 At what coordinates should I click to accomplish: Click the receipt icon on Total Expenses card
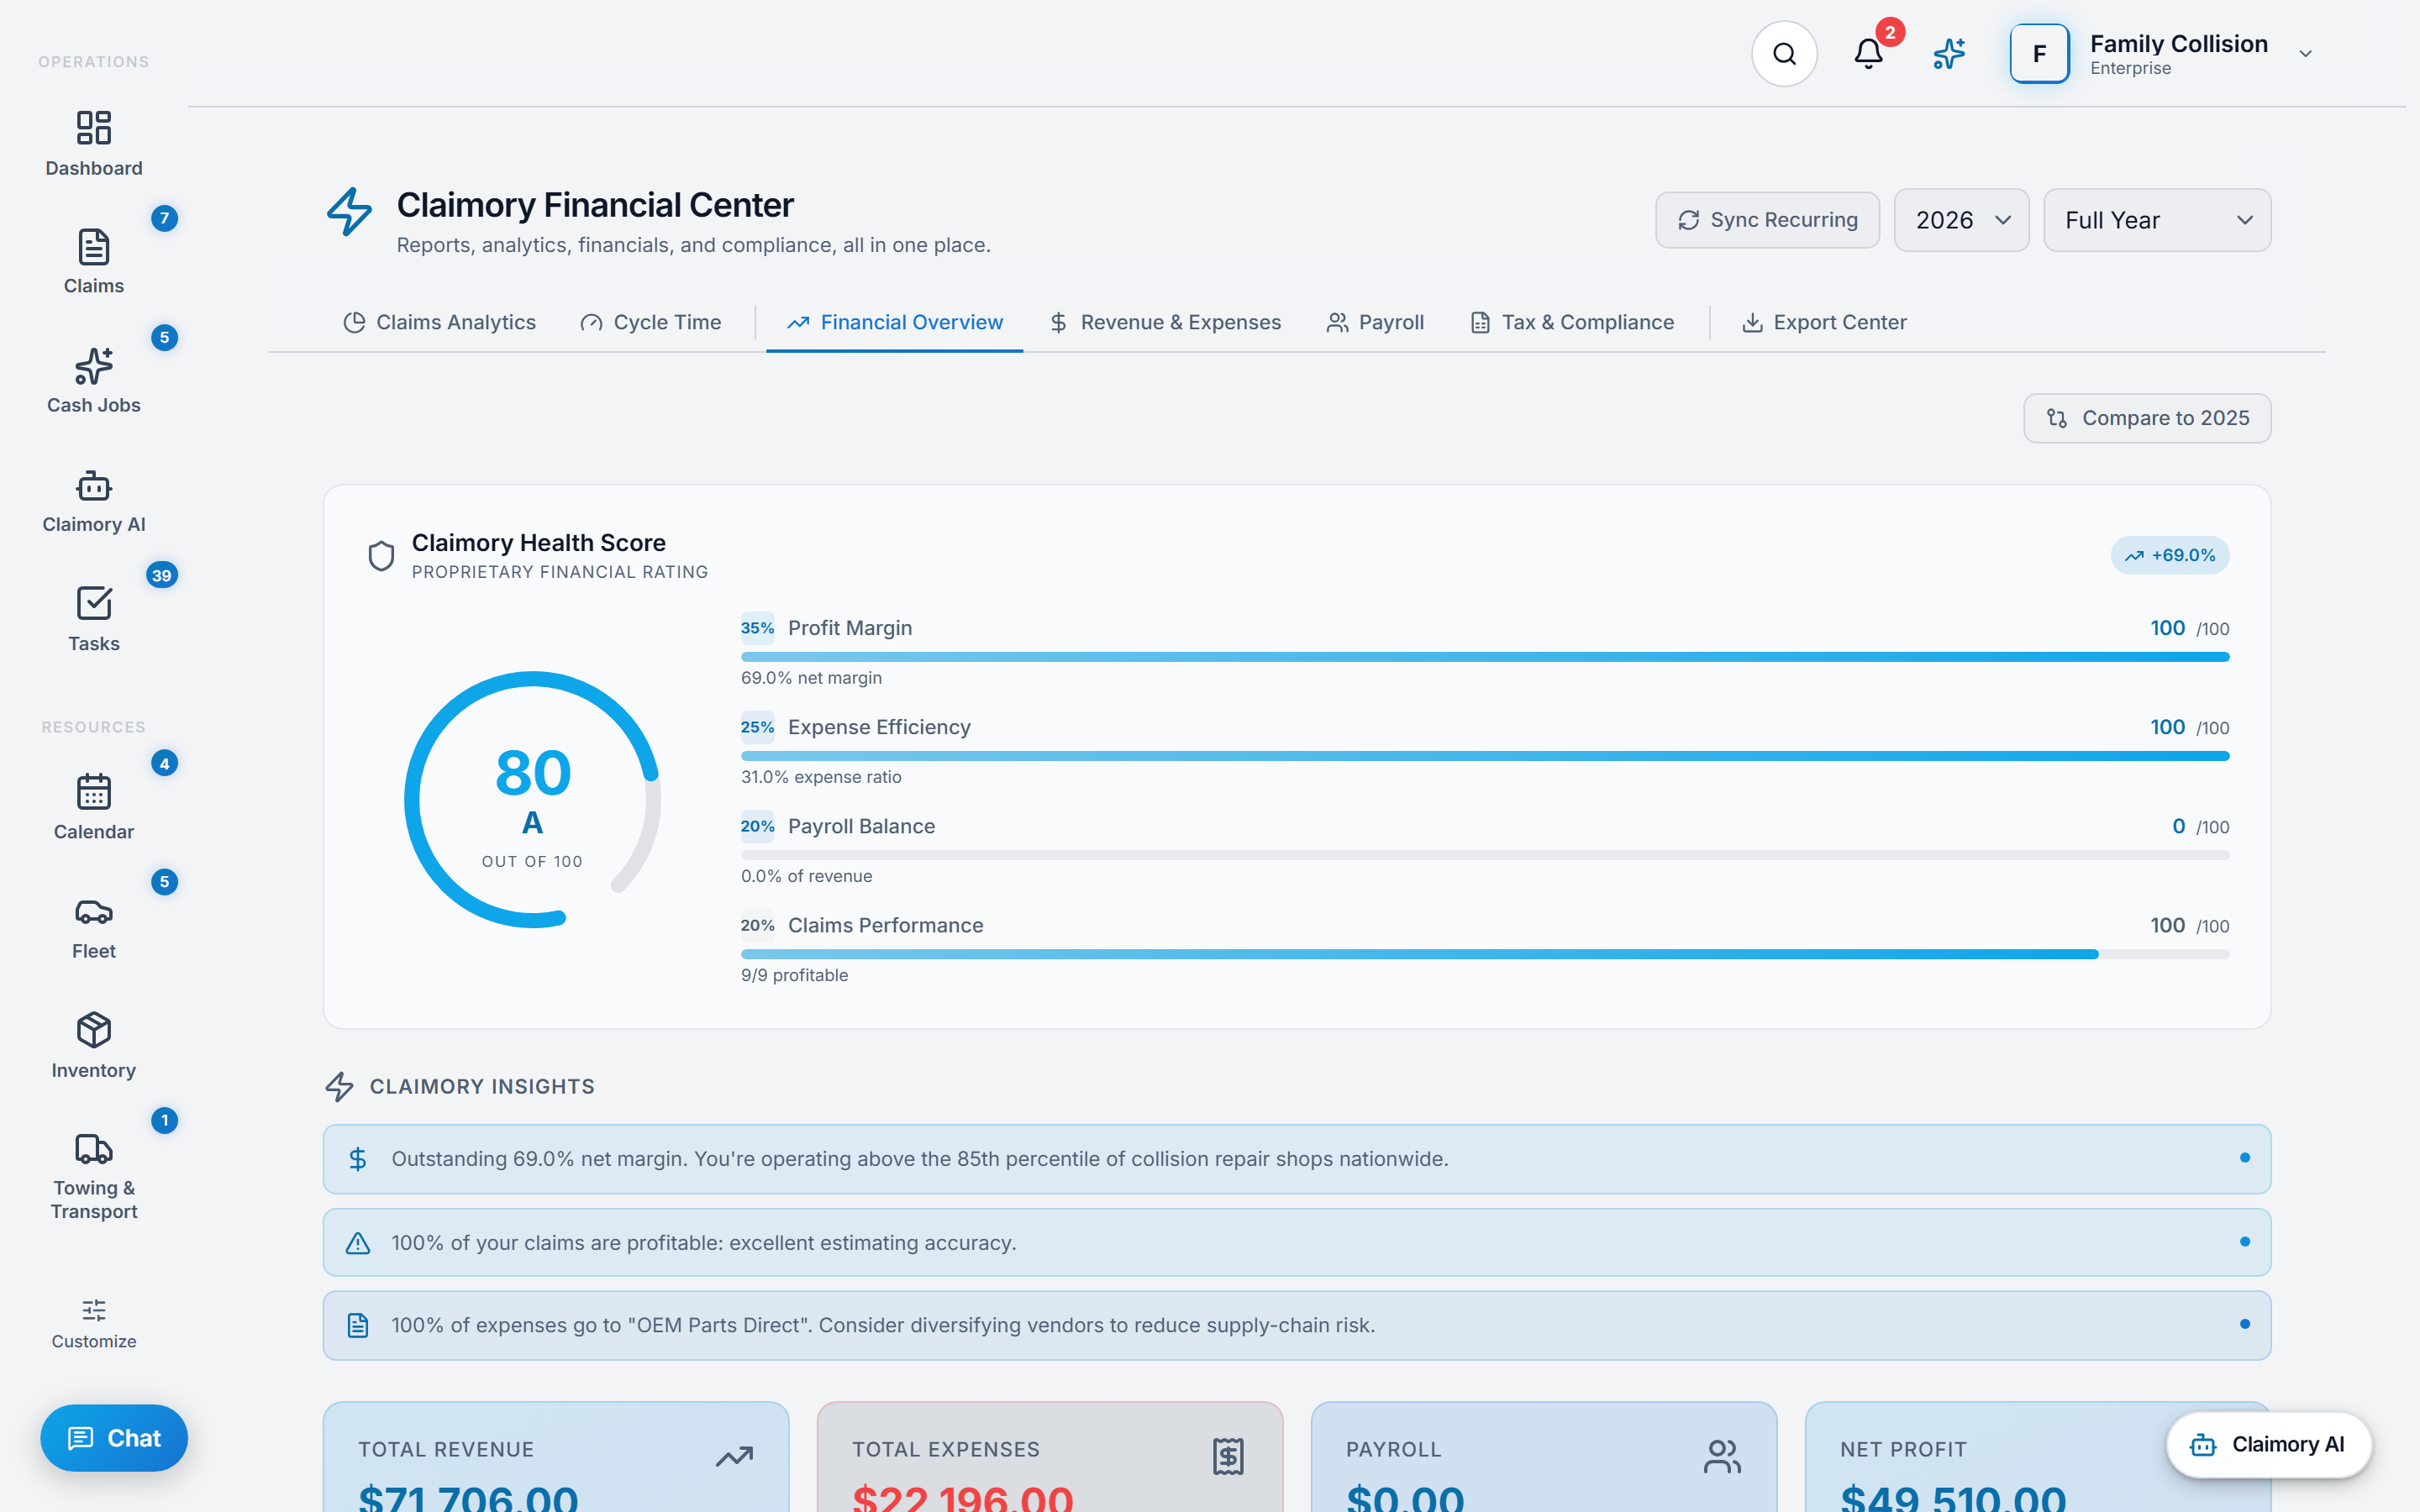point(1228,1457)
